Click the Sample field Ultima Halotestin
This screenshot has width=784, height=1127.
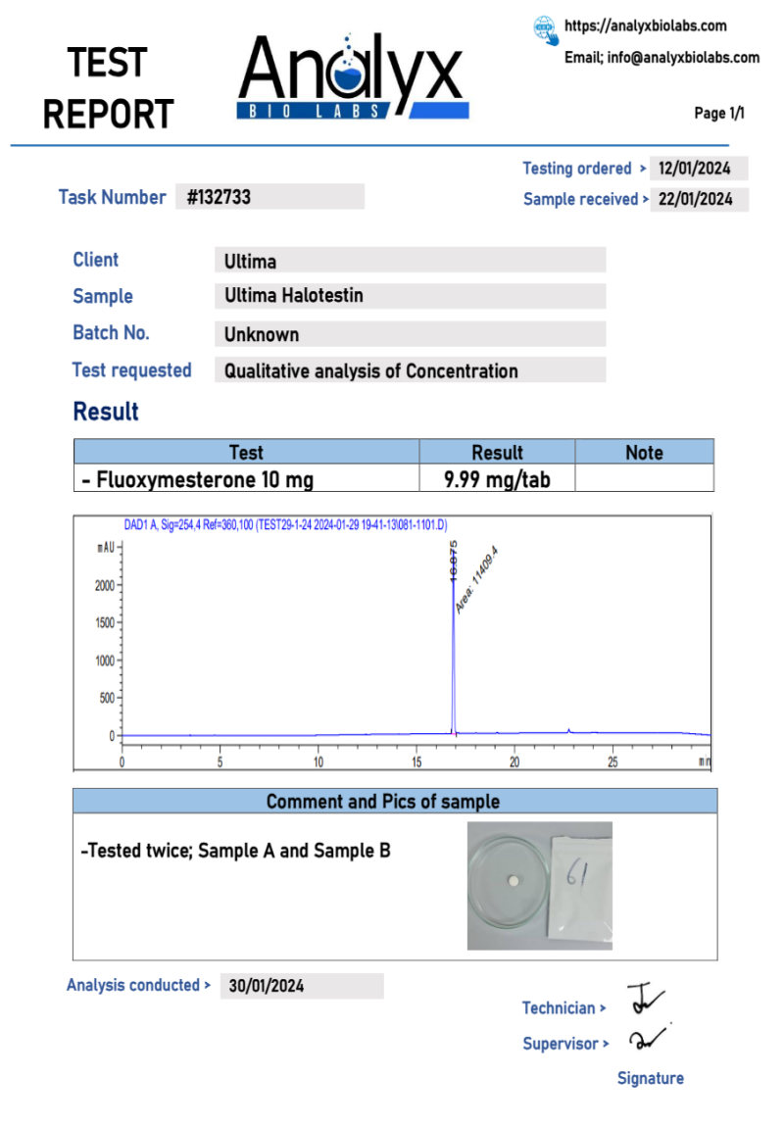point(410,296)
